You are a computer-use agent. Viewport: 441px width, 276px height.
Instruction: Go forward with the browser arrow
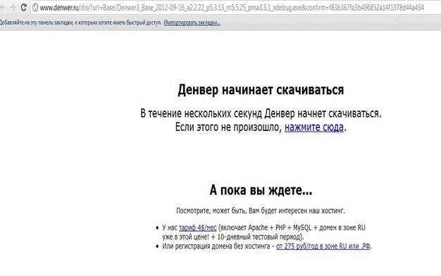click(13, 8)
